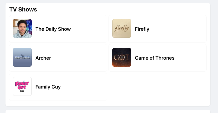Select the Family Guy title link
The width and height of the screenshot is (218, 113).
pyautogui.click(x=48, y=87)
